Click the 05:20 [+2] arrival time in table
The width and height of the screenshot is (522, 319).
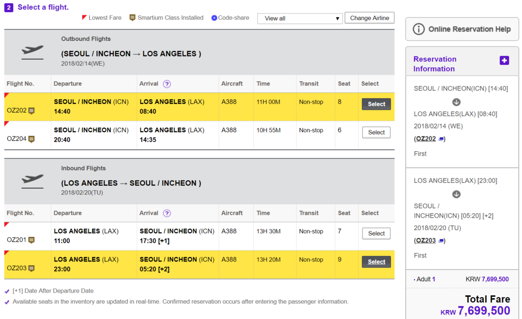pyautogui.click(x=154, y=269)
